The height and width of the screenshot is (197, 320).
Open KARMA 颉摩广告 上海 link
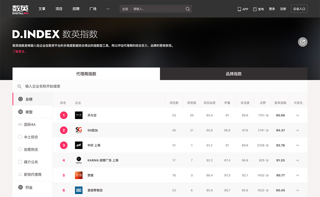103,160
